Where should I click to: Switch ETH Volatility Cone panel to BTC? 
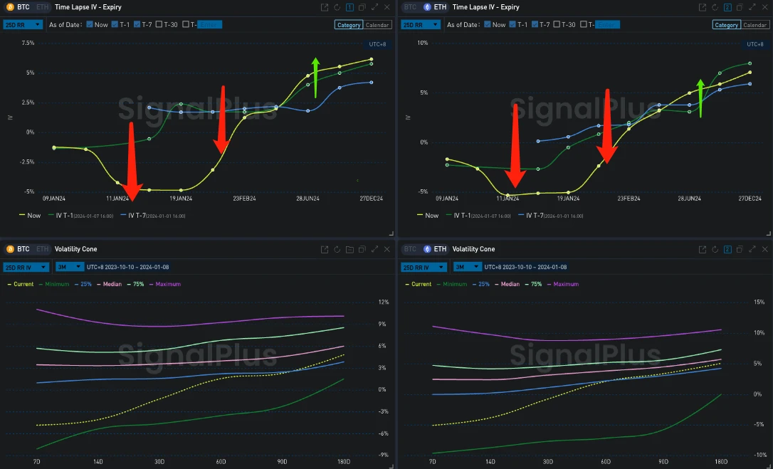click(411, 249)
